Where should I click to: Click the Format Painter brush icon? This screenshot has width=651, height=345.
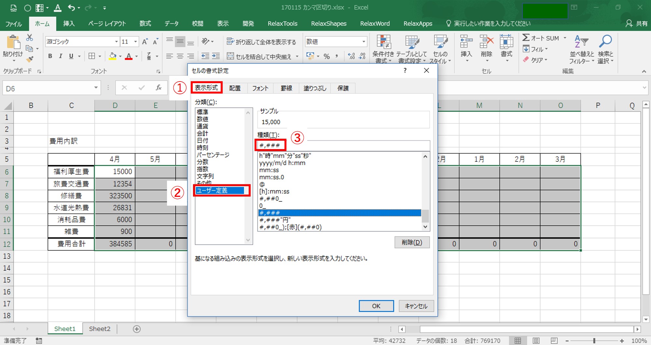pyautogui.click(x=30, y=59)
